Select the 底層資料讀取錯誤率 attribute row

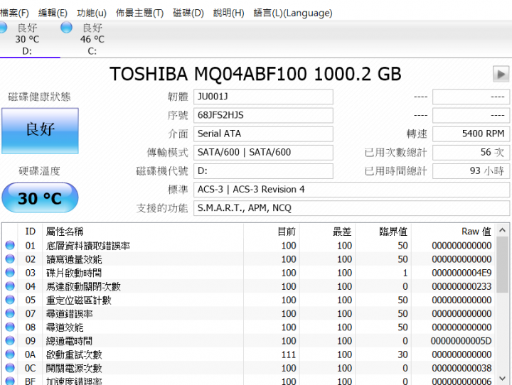(x=249, y=245)
